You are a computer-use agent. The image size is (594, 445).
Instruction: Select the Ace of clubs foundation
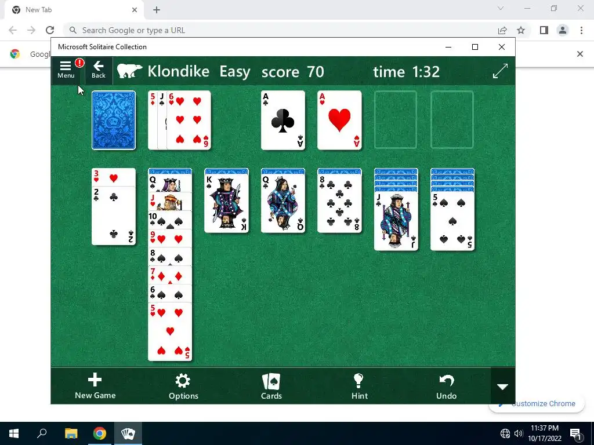click(283, 121)
